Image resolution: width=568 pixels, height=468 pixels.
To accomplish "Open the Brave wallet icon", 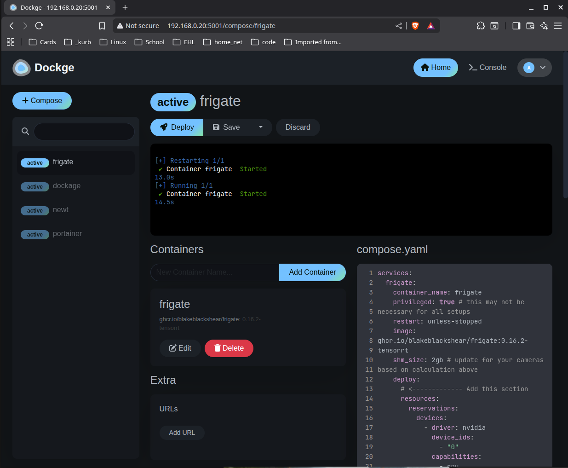I will point(530,26).
